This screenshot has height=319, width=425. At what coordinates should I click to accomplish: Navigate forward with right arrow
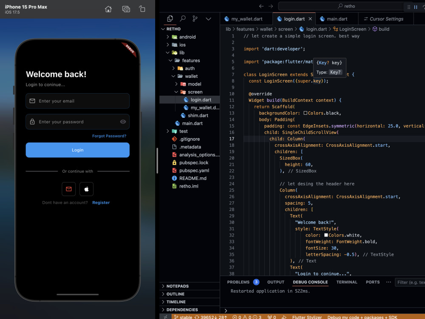pos(270,6)
